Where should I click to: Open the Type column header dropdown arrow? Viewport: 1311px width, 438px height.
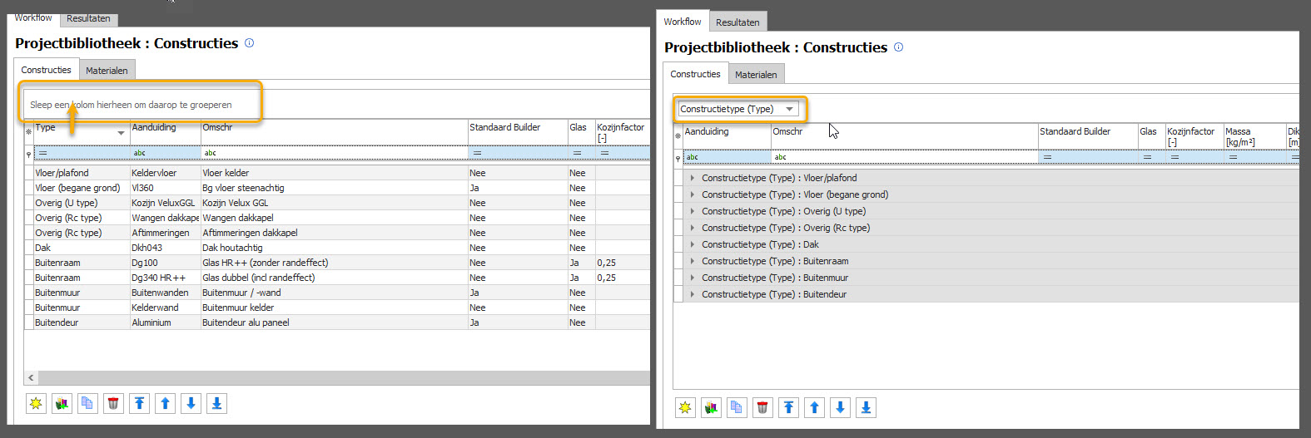point(121,133)
